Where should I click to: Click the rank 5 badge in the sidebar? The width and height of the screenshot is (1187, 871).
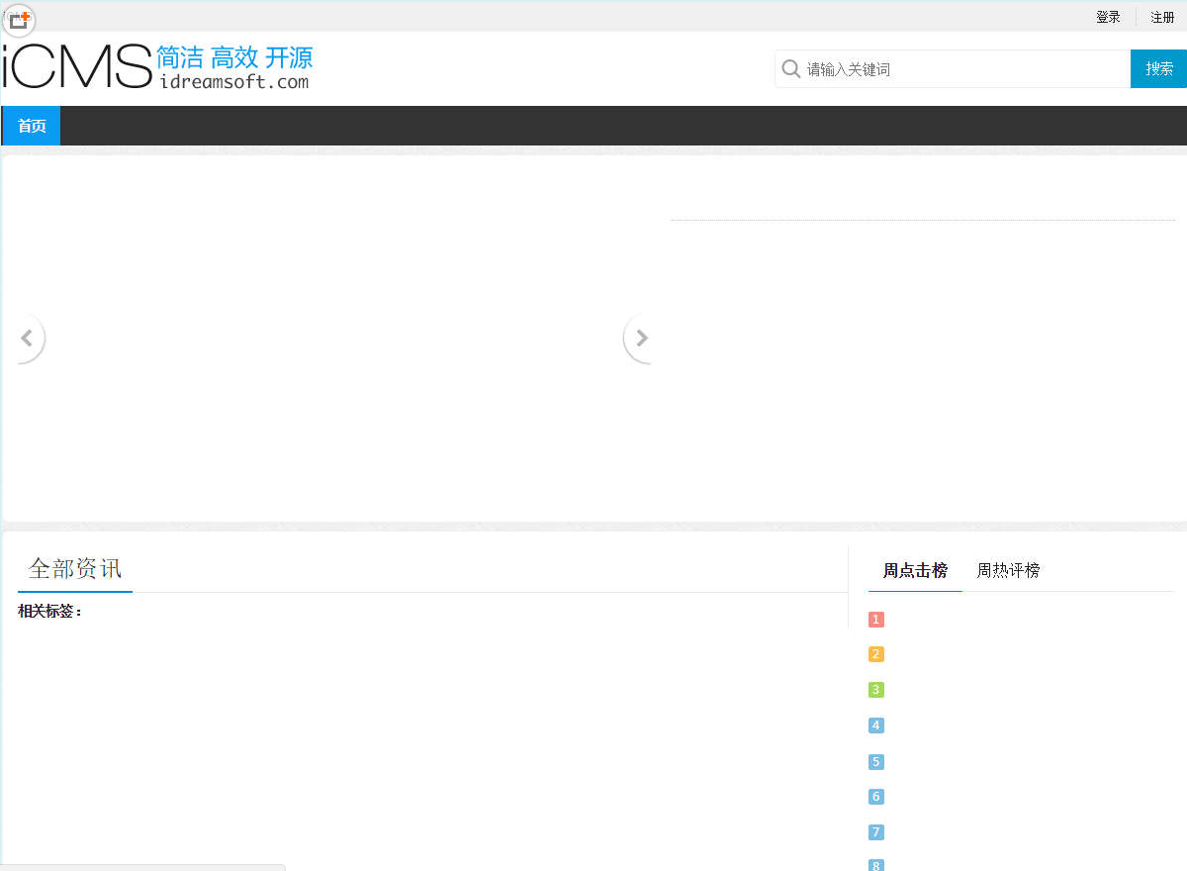(x=875, y=761)
